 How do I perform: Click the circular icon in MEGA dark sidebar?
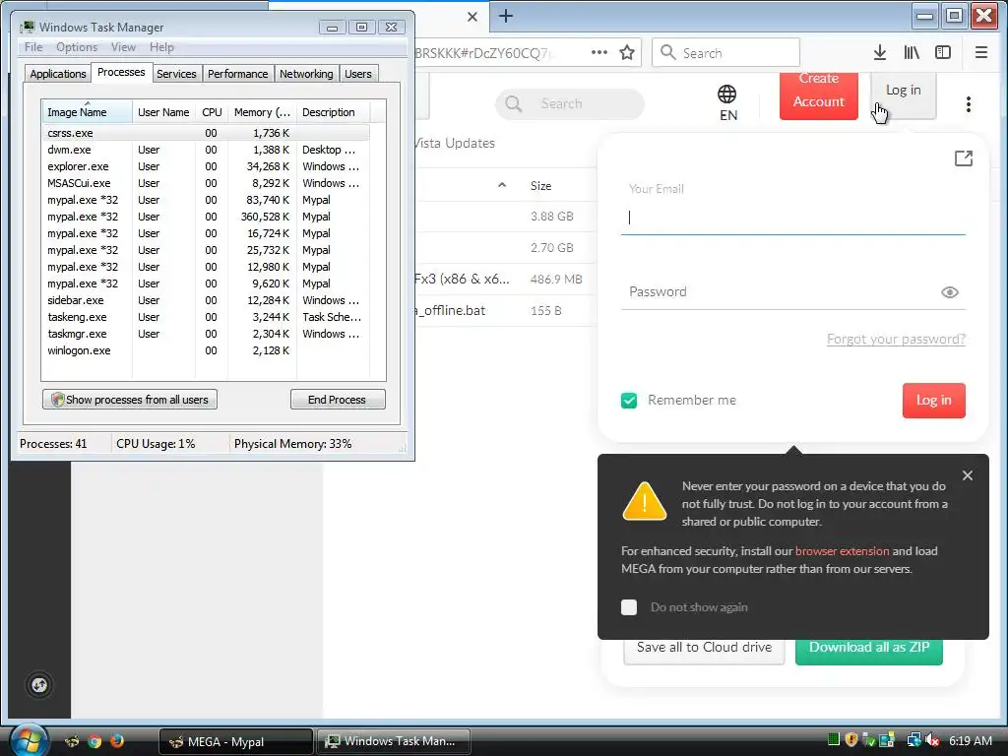tap(39, 685)
